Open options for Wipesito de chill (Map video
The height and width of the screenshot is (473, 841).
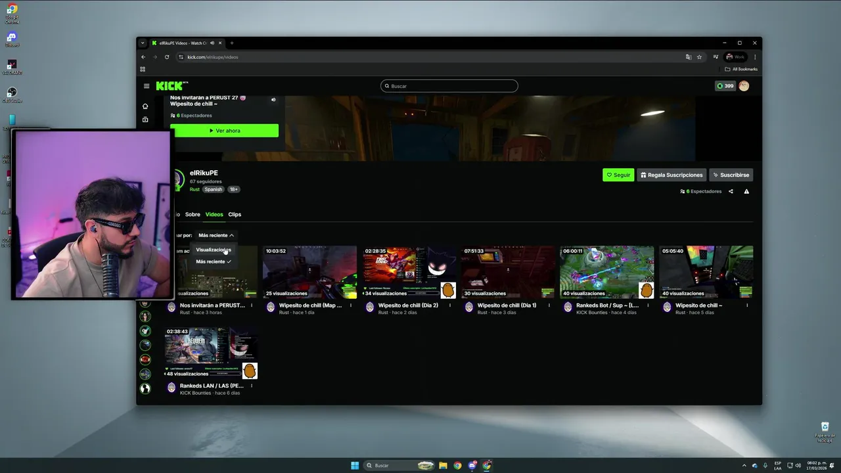351,305
